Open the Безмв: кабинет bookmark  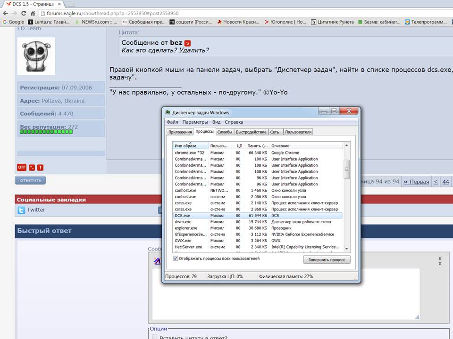coord(379,22)
